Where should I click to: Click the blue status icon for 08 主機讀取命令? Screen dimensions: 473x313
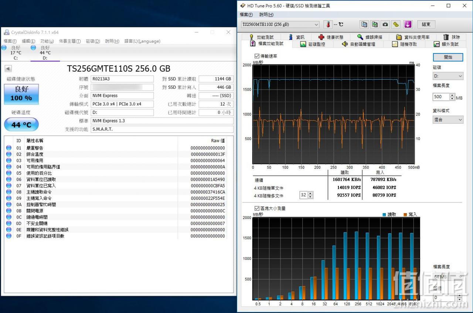[x=9, y=192]
